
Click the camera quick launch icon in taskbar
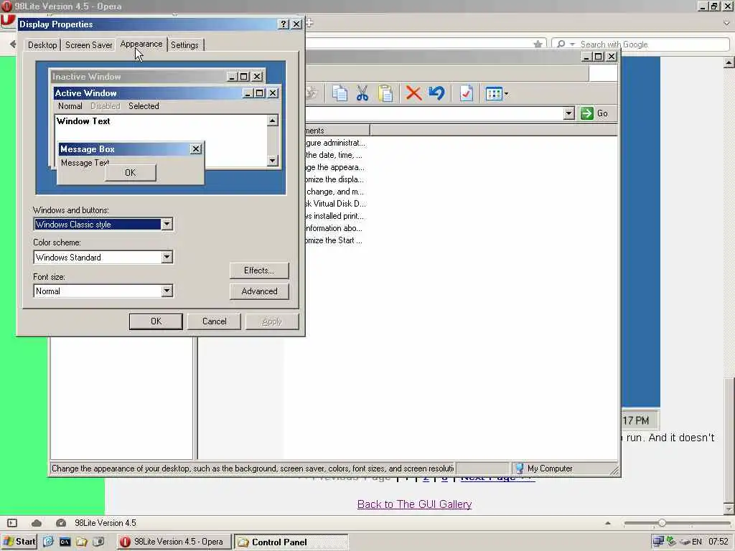point(98,542)
